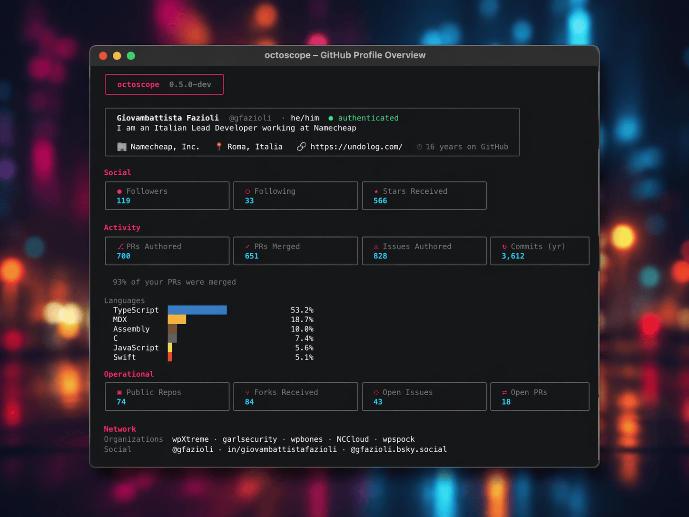689x517 pixels.
Task: Click the Issues Authored warning triangle icon
Action: click(376, 247)
